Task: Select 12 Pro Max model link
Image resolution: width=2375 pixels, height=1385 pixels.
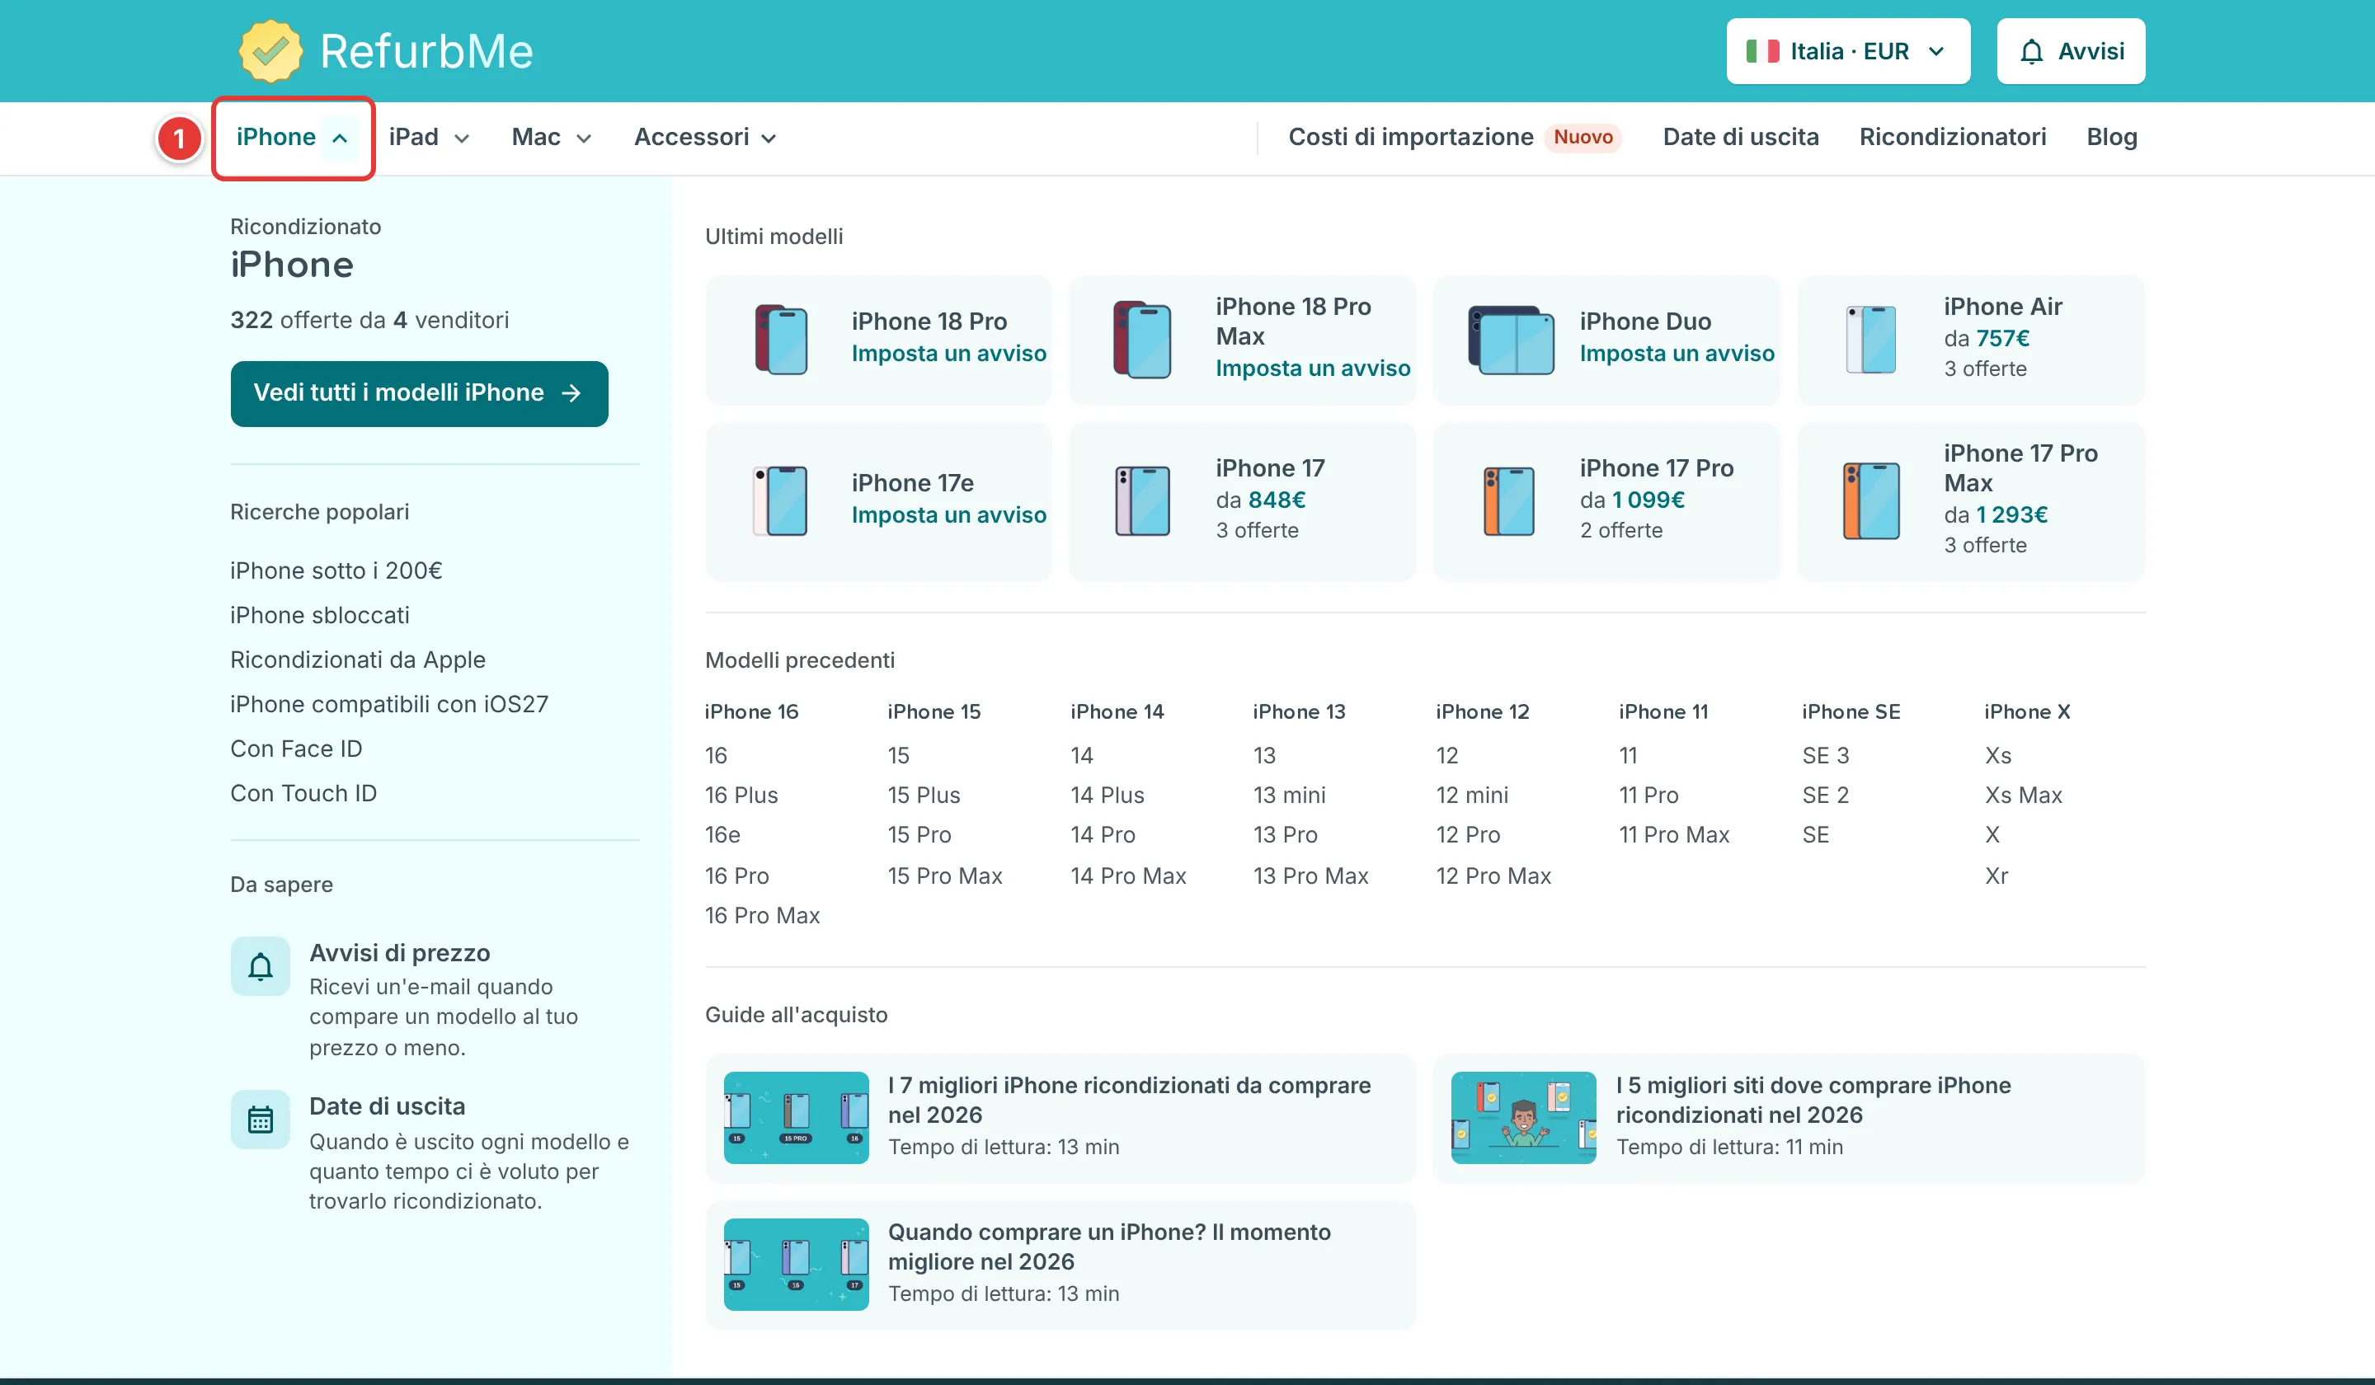Action: [1493, 876]
